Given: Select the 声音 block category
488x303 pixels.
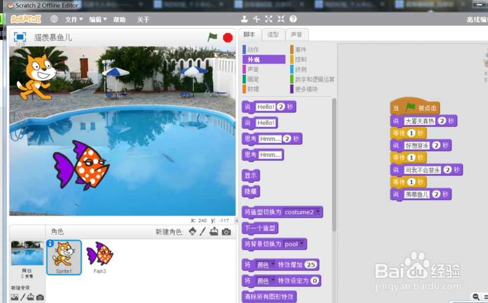Looking at the screenshot, I should 264,69.
